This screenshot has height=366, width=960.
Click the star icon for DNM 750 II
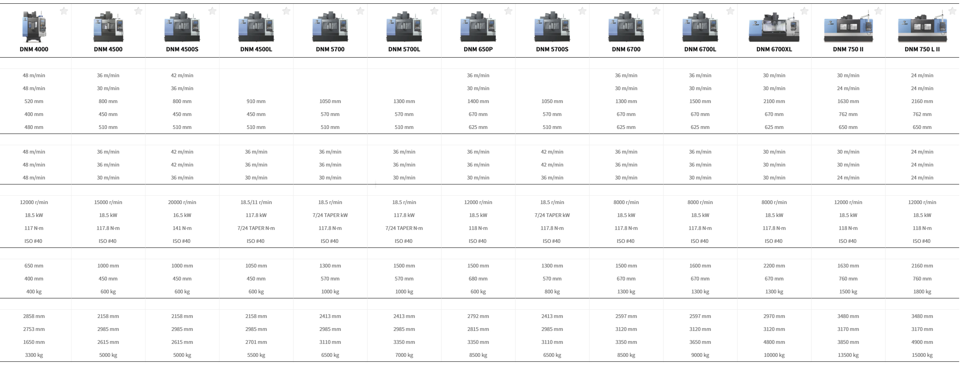878,11
